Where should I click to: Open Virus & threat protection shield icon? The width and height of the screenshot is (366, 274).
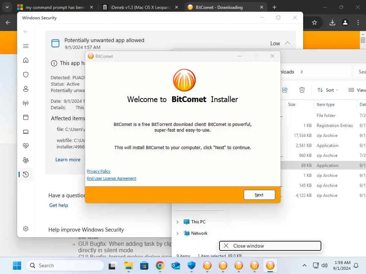tap(26, 75)
